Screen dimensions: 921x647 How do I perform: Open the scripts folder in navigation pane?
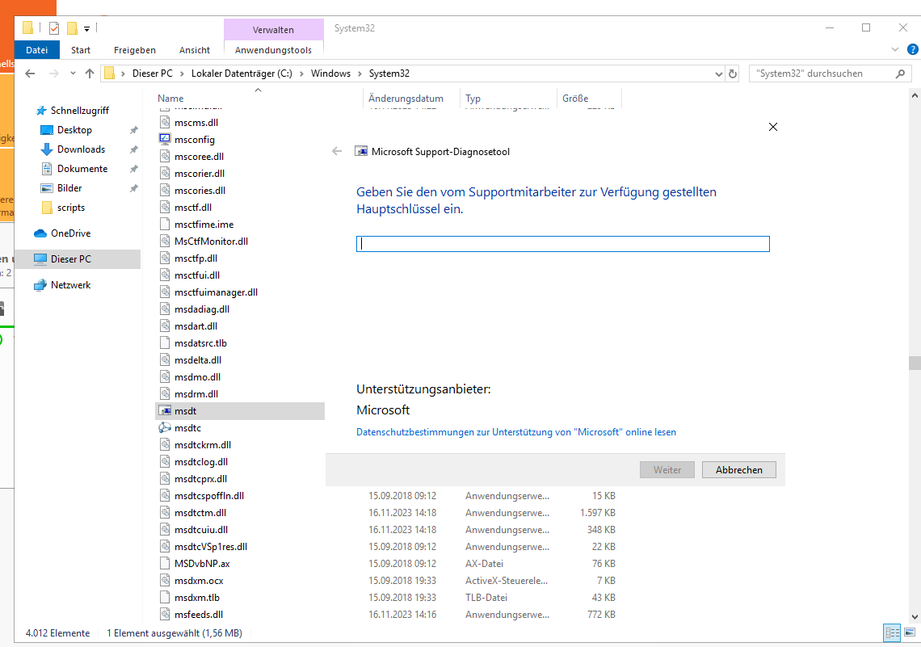click(x=70, y=208)
